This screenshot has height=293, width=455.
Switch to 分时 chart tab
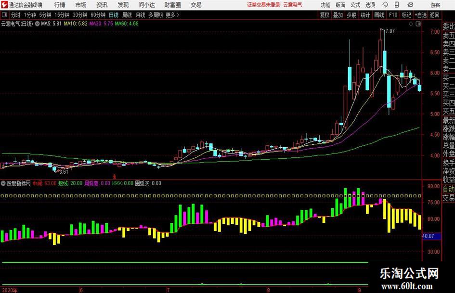[x=16, y=15]
